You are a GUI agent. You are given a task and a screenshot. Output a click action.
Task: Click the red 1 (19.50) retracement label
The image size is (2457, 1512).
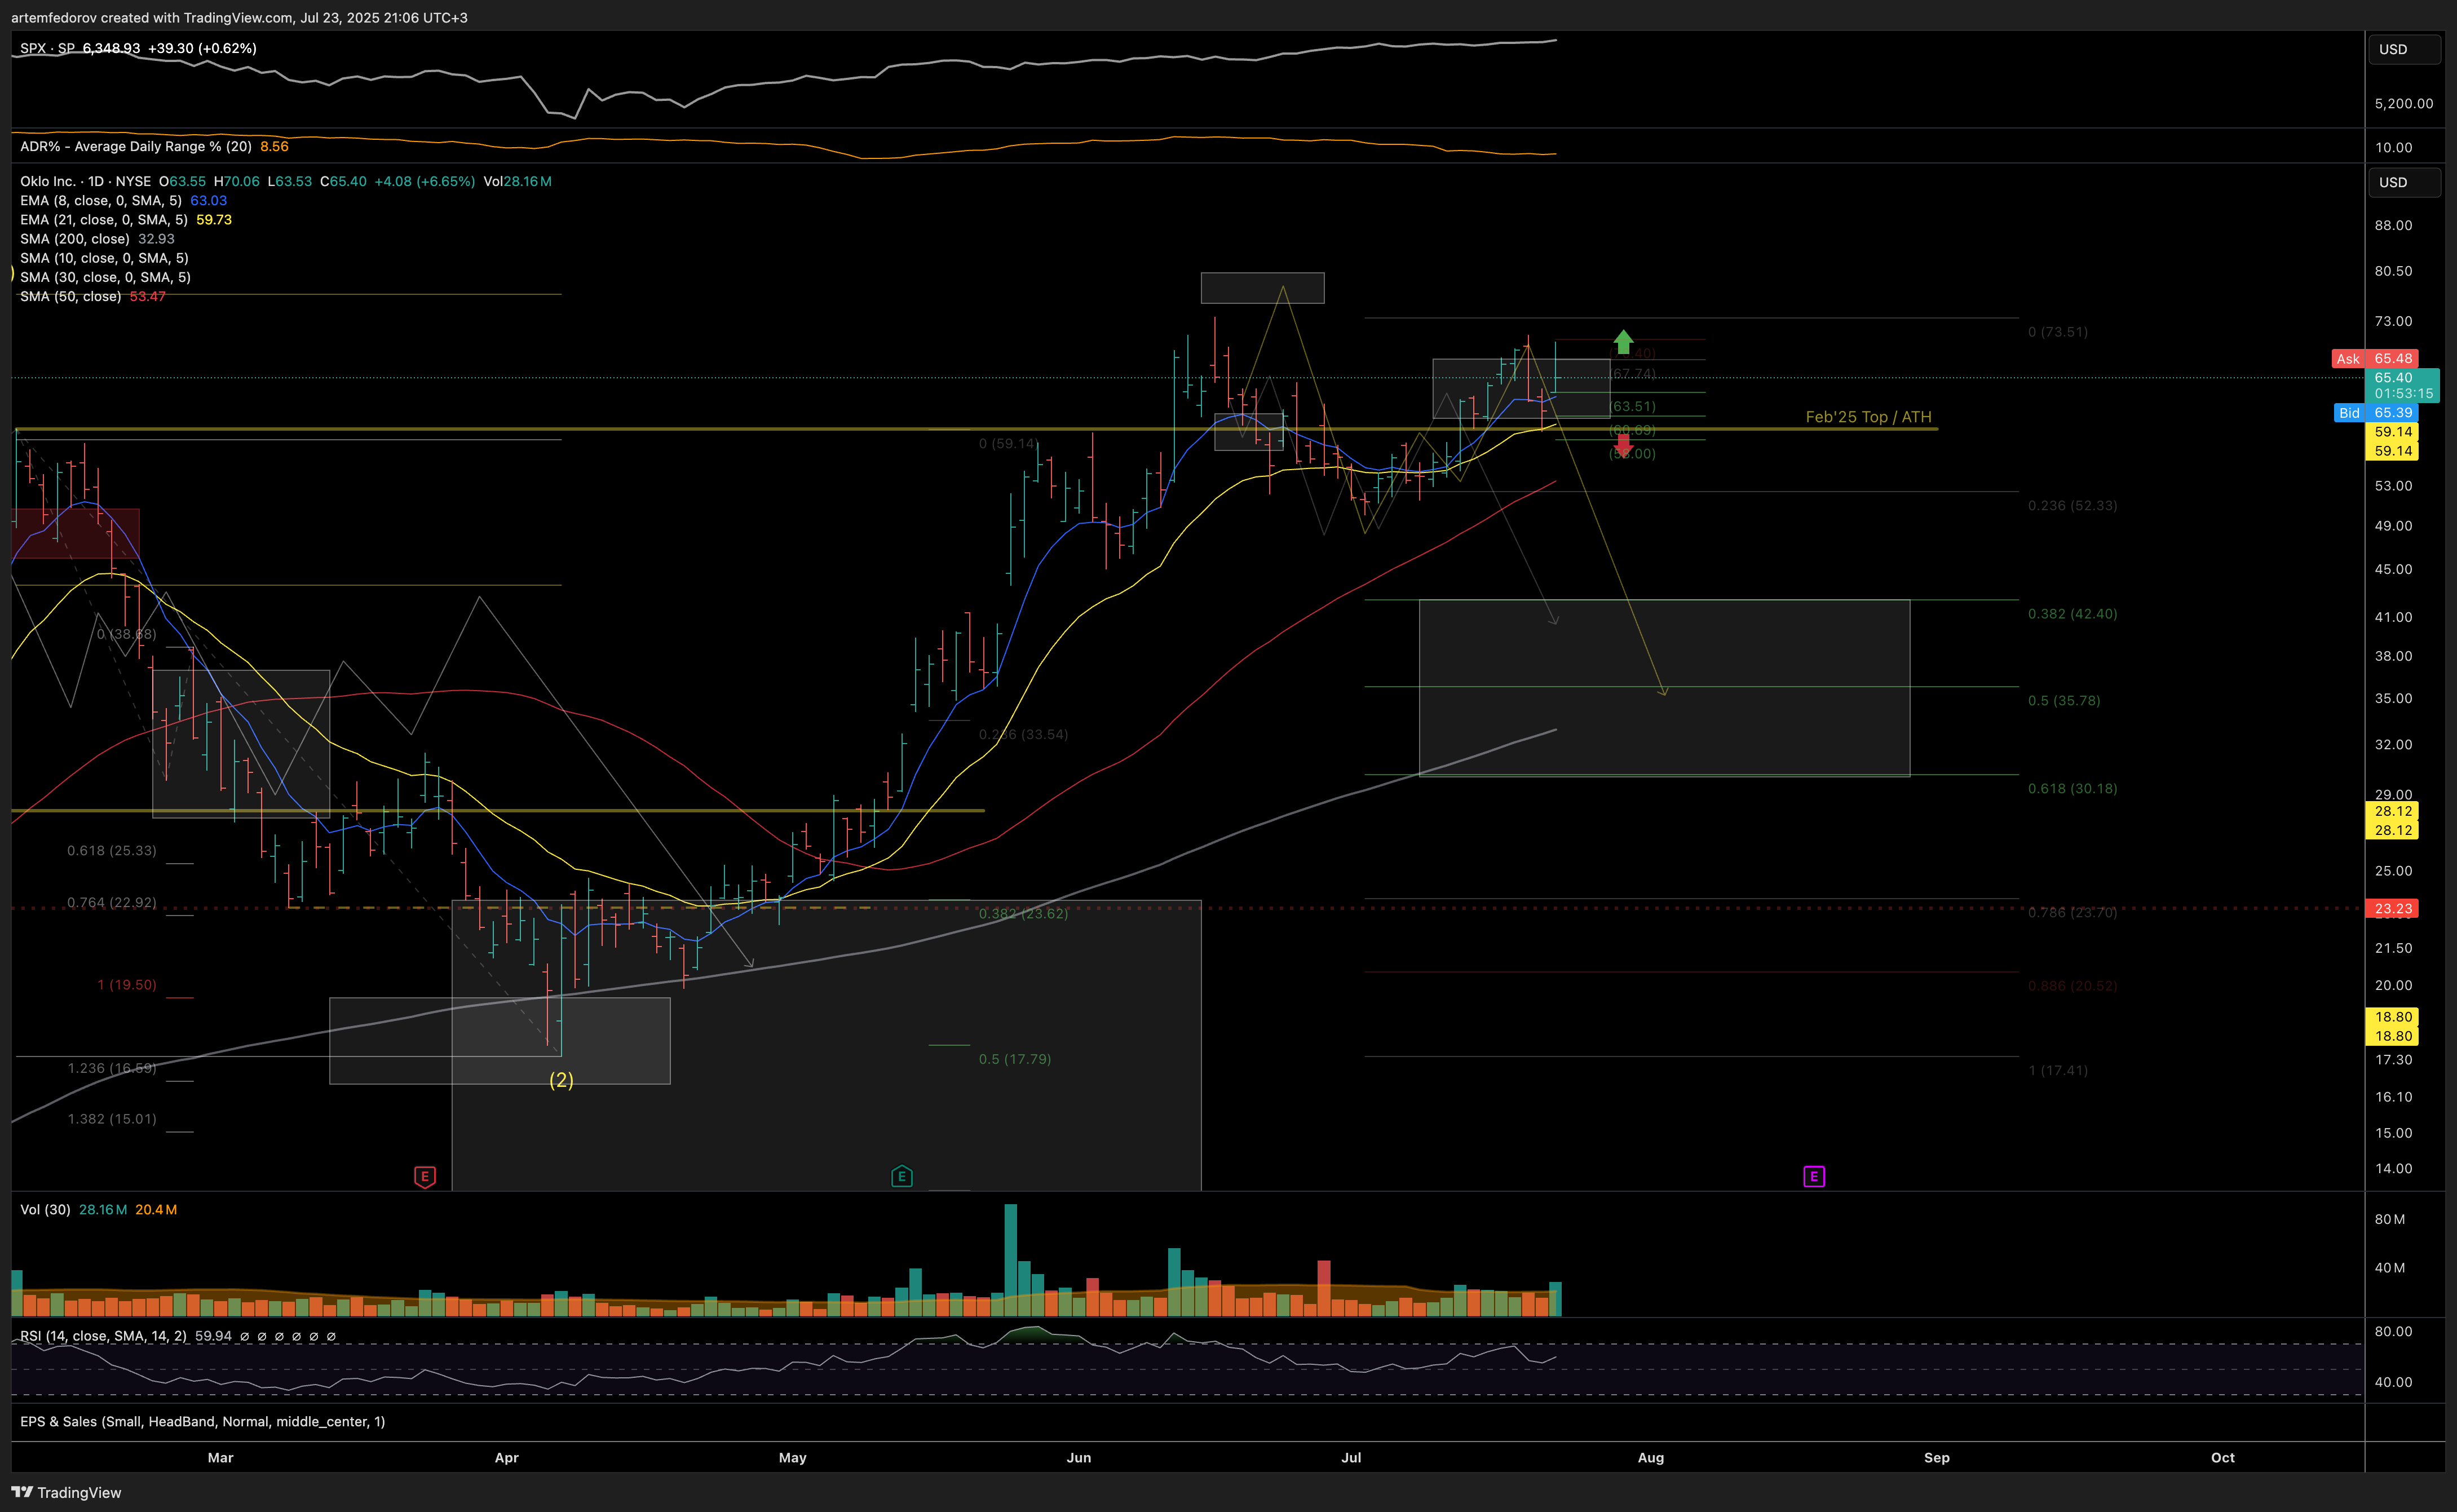click(127, 985)
